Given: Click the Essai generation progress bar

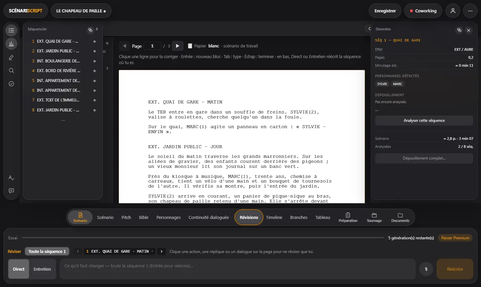Looking at the screenshot, I should coord(203,238).
